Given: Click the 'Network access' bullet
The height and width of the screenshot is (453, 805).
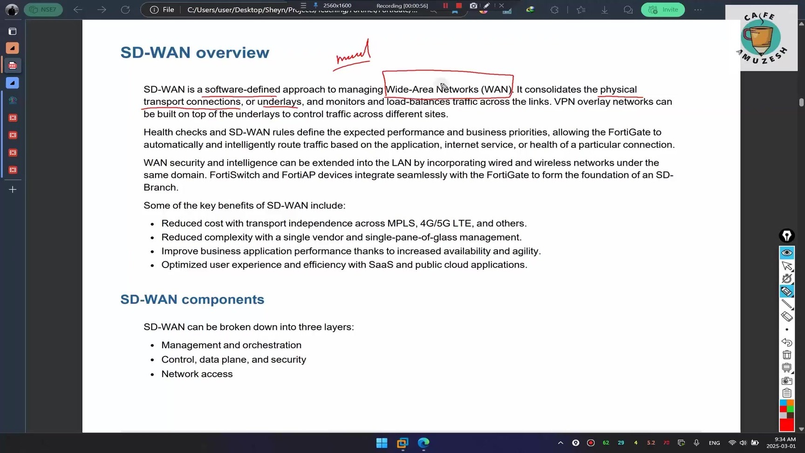Looking at the screenshot, I should pyautogui.click(x=197, y=374).
